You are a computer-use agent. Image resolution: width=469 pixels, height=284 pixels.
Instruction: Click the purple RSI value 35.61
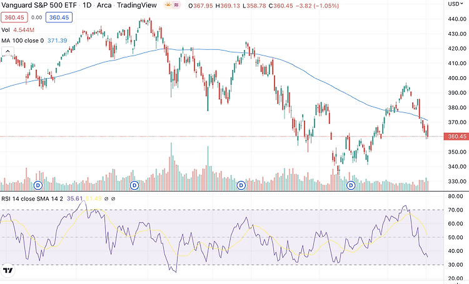(x=74, y=198)
